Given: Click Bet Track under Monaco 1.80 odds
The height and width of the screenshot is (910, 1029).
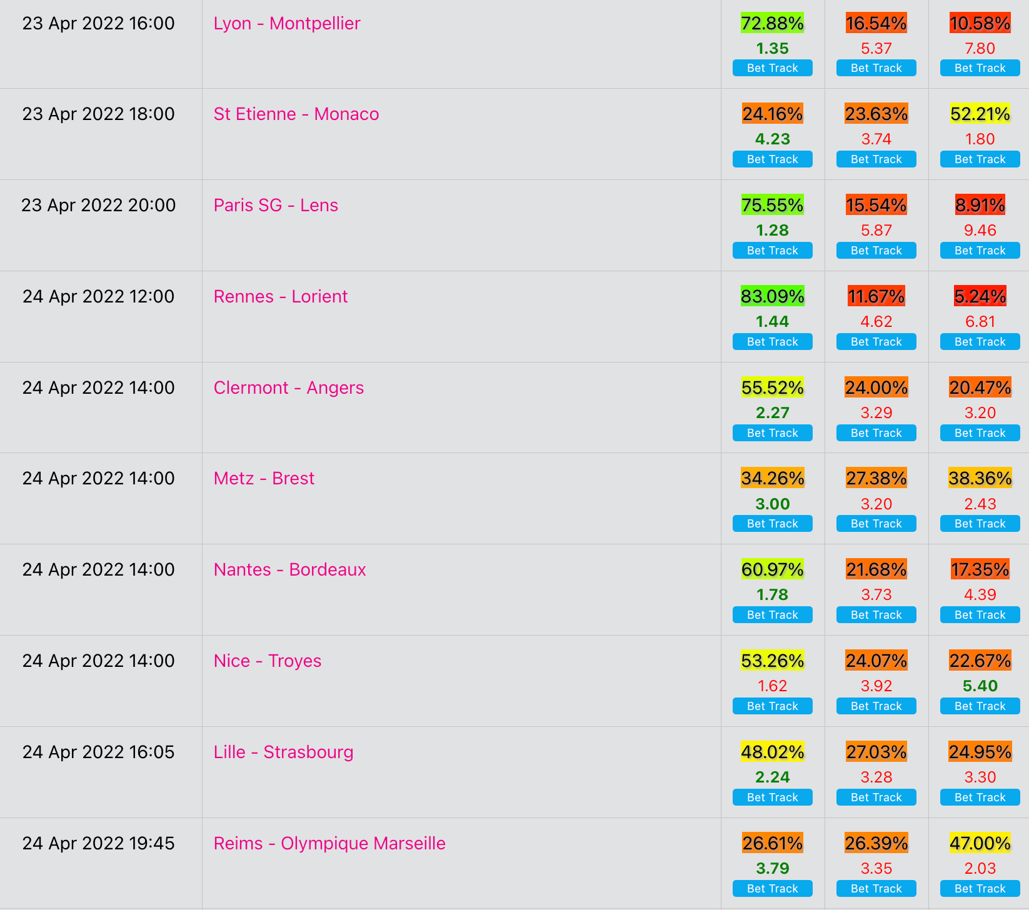Looking at the screenshot, I should click(980, 159).
